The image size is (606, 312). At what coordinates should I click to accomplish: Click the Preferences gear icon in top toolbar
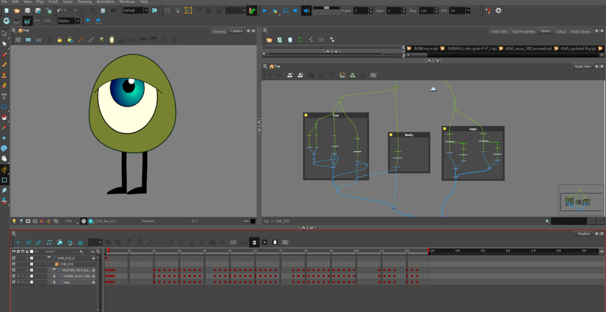click(x=499, y=10)
